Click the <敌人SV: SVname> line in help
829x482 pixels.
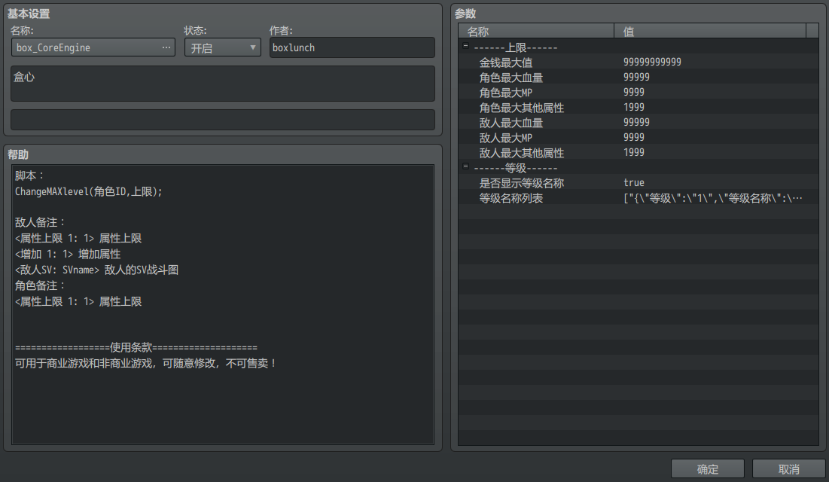tap(96, 270)
